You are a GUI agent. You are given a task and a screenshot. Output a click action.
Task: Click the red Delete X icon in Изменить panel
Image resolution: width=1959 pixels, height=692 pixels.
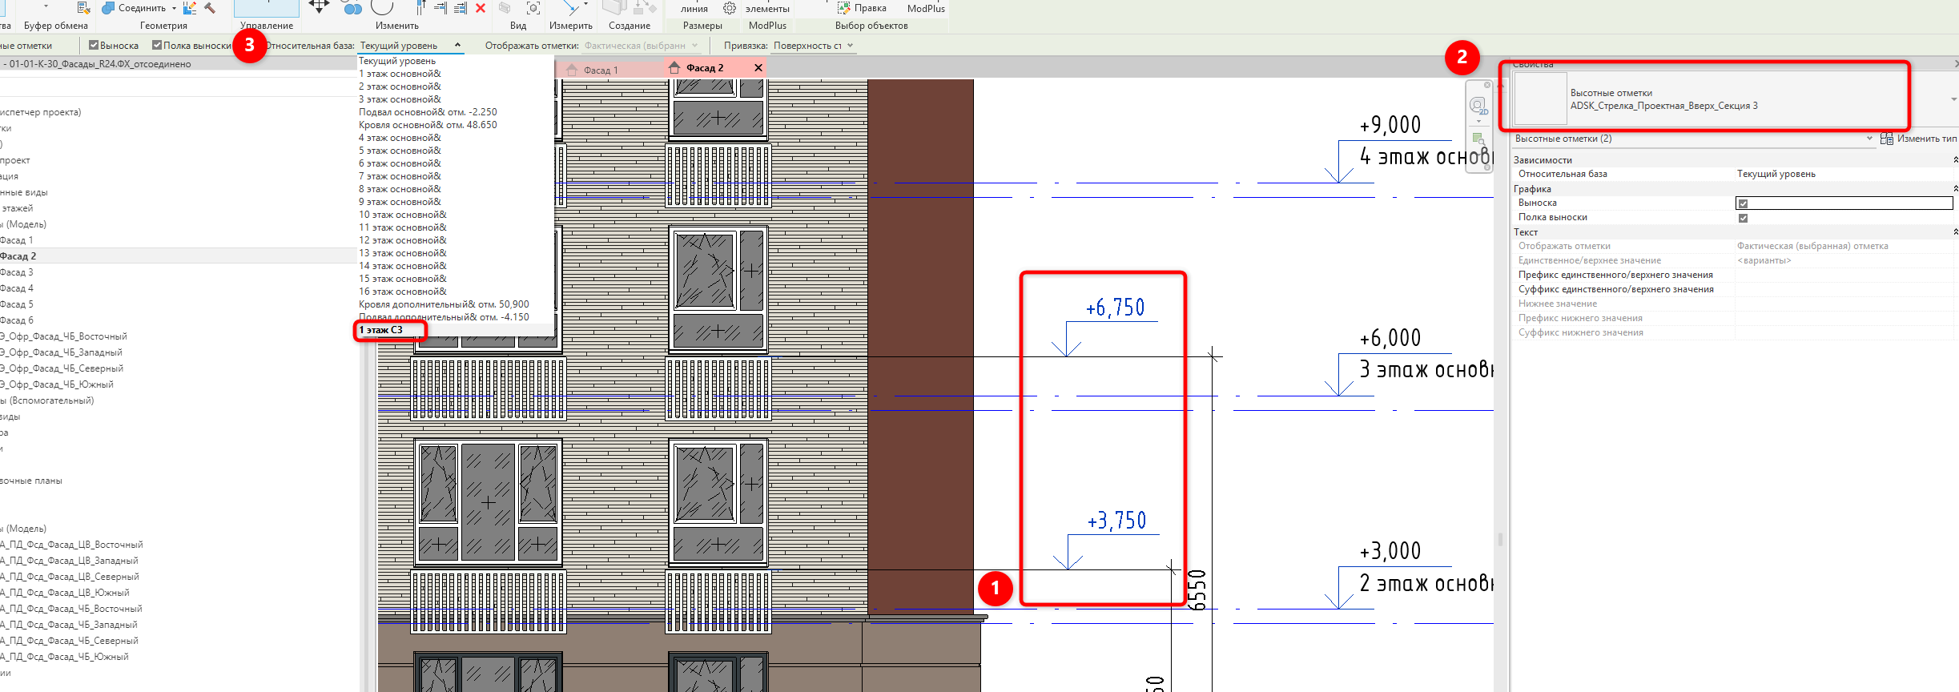pyautogui.click(x=481, y=8)
